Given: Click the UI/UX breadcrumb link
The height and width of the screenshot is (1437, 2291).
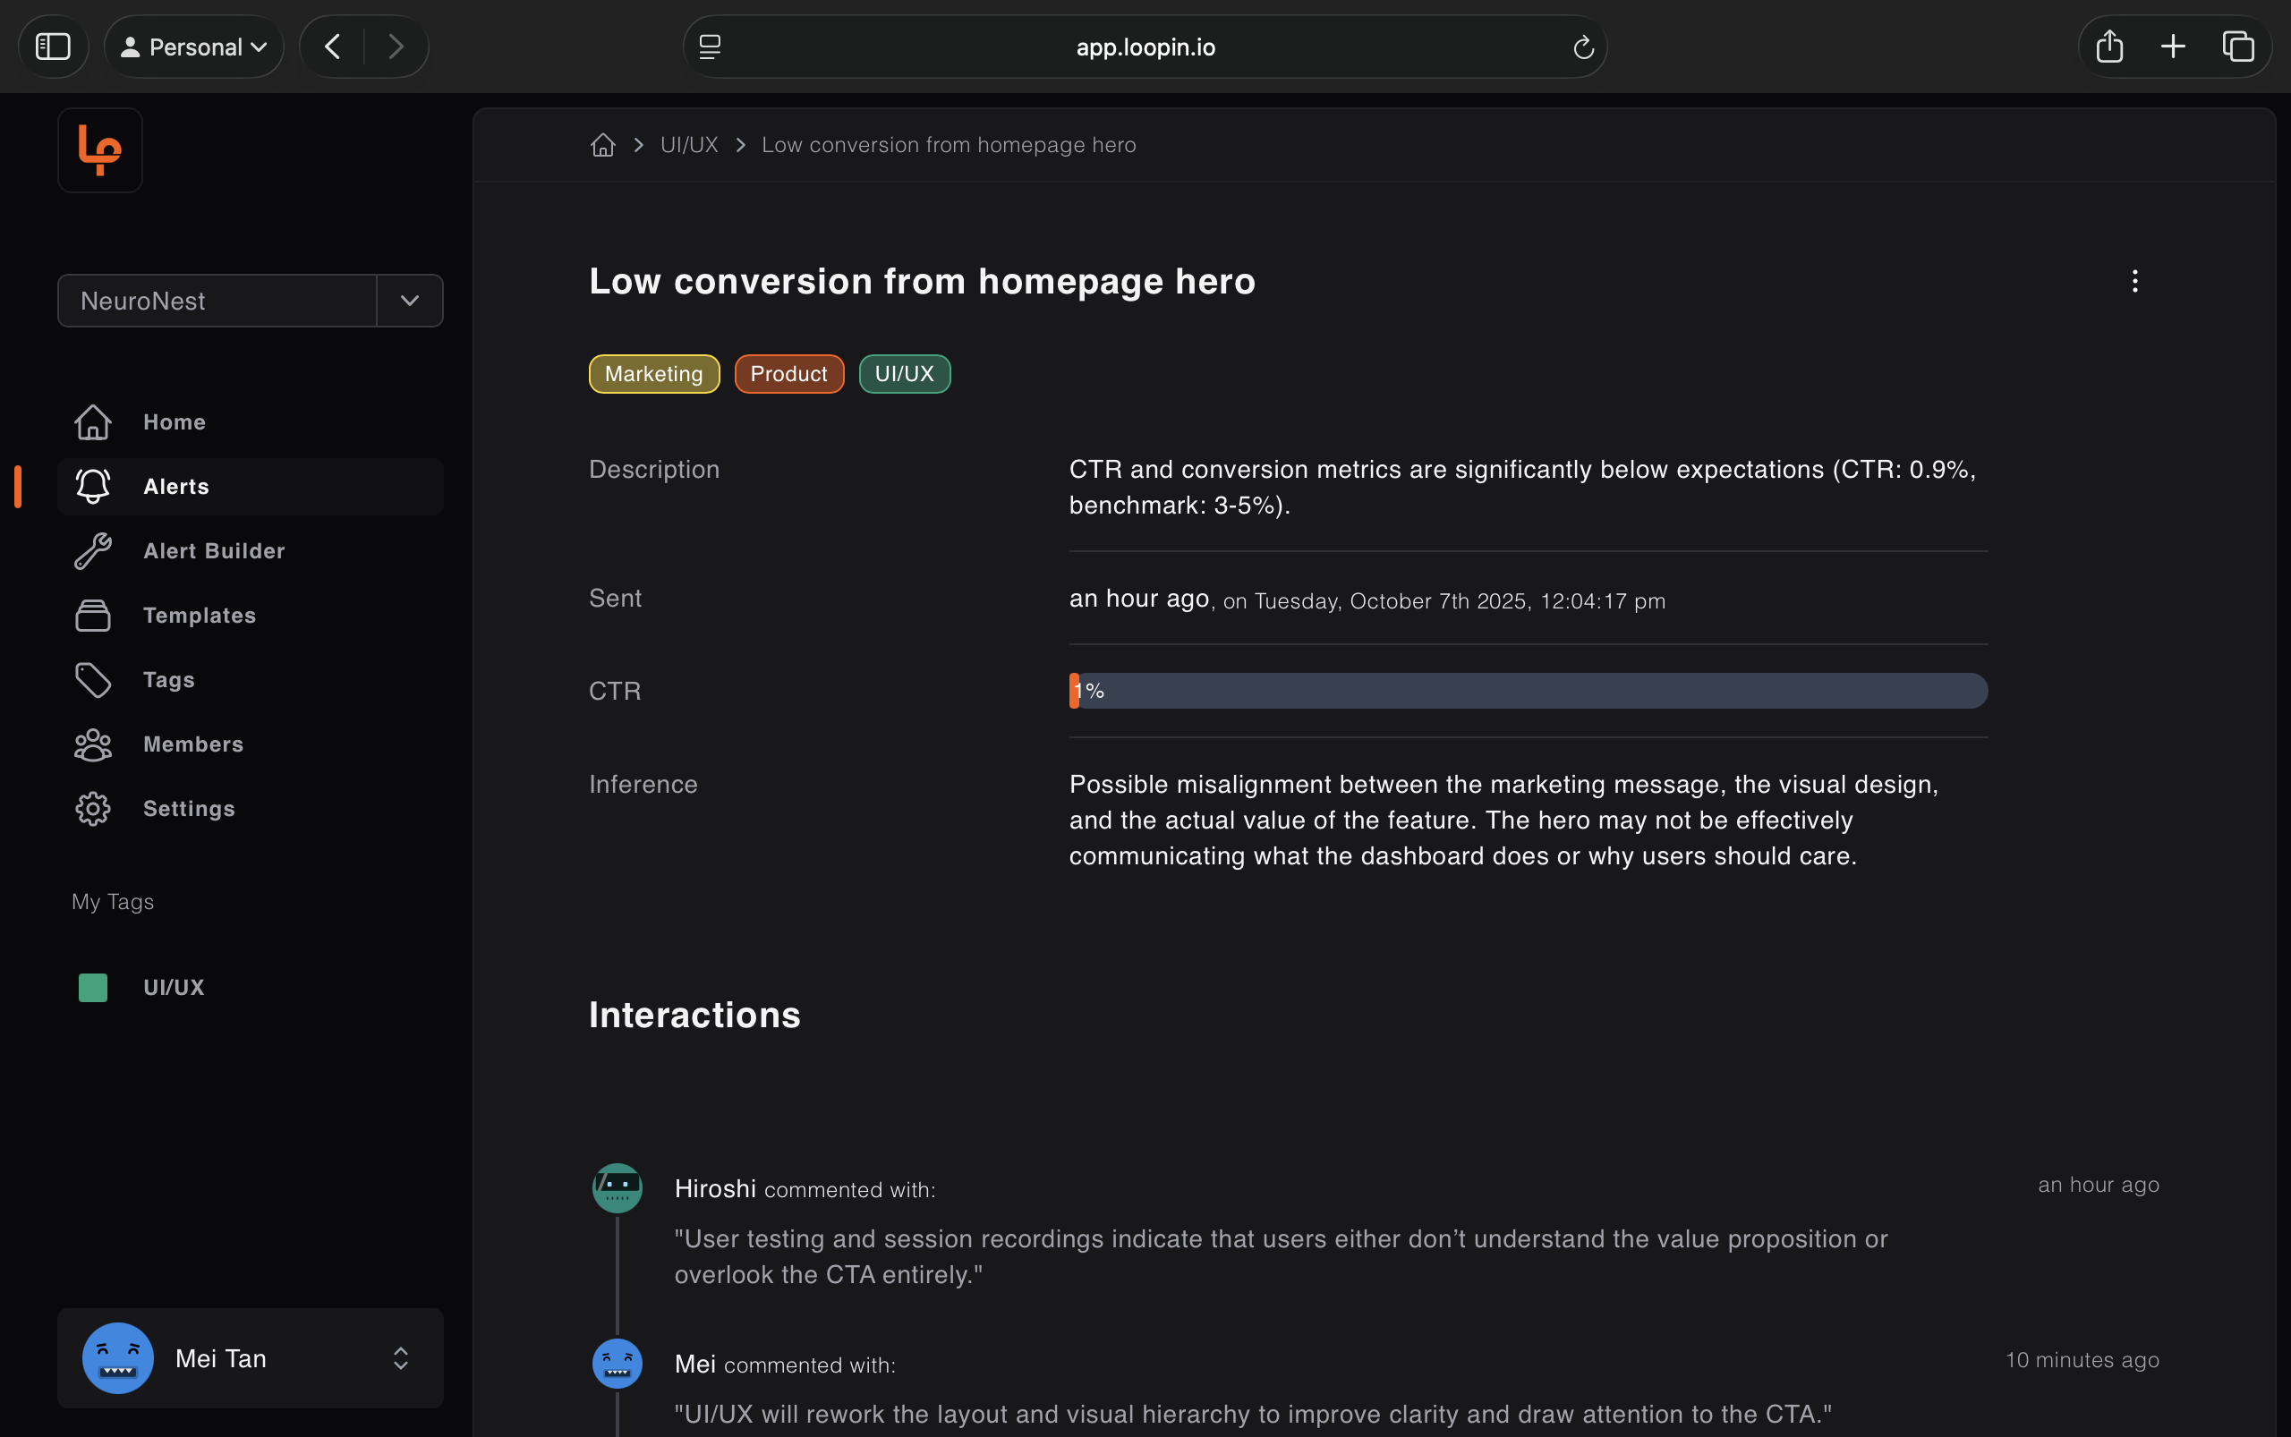Looking at the screenshot, I should point(689,144).
